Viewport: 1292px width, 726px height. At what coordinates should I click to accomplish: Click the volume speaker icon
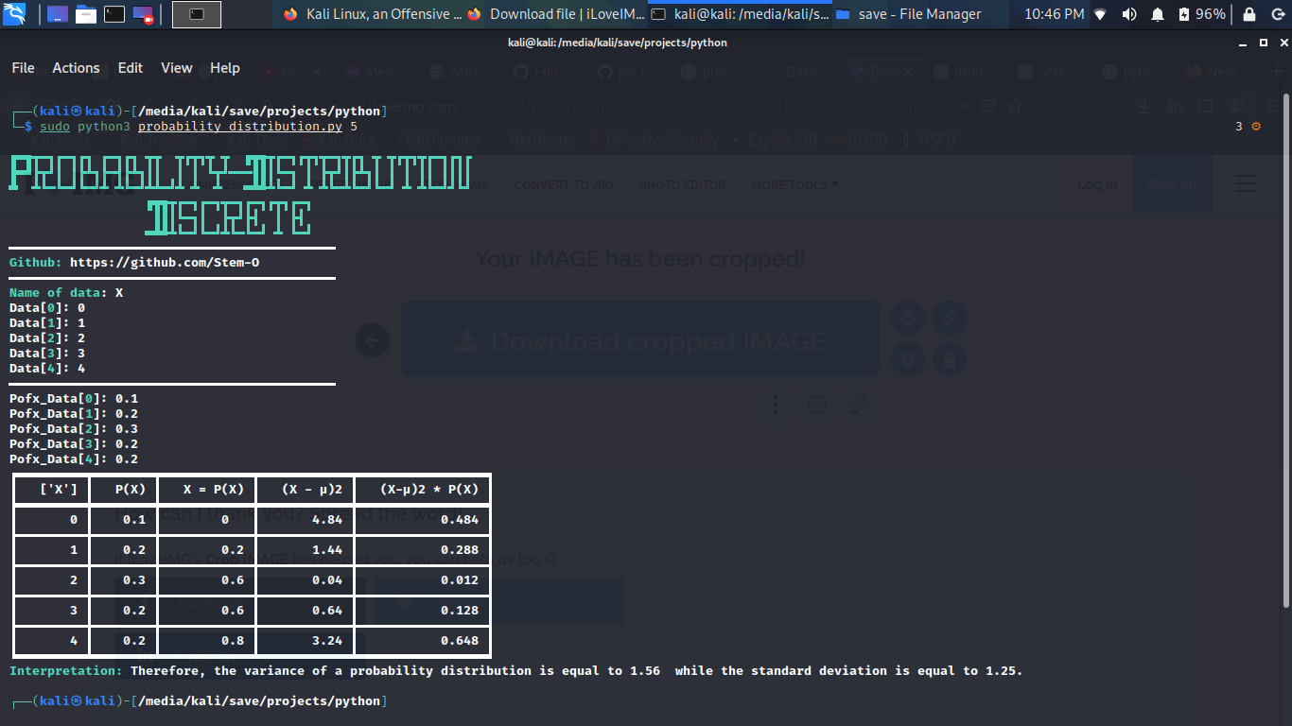(x=1129, y=14)
